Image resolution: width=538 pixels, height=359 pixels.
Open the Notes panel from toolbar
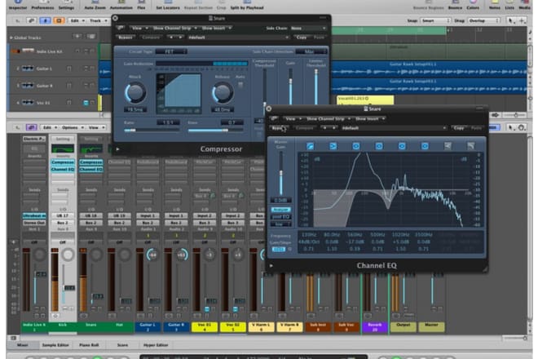(495, 5)
